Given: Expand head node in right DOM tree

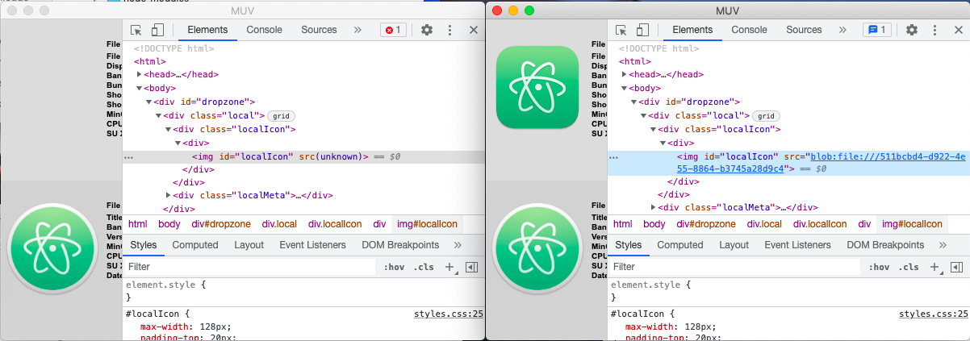Looking at the screenshot, I should [x=625, y=74].
